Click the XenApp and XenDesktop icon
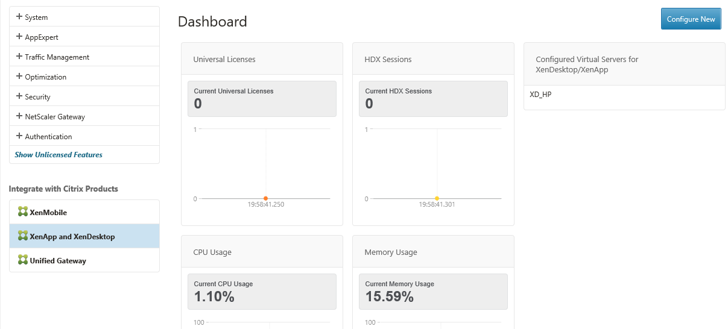Image resolution: width=728 pixels, height=329 pixels. (23, 236)
